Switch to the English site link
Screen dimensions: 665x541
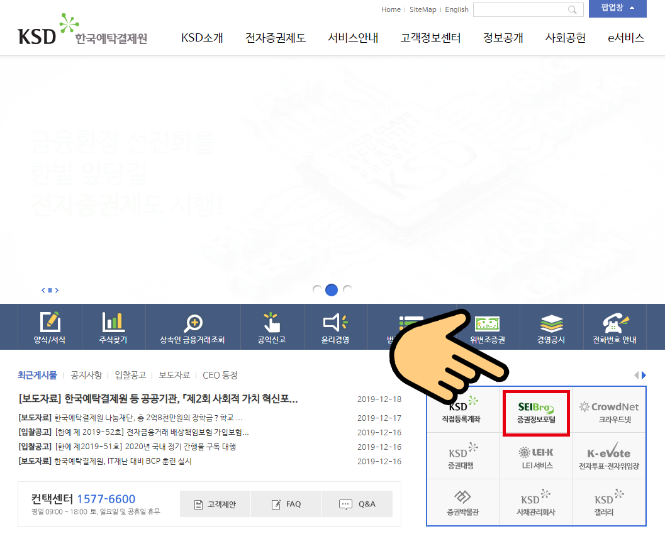(x=457, y=9)
